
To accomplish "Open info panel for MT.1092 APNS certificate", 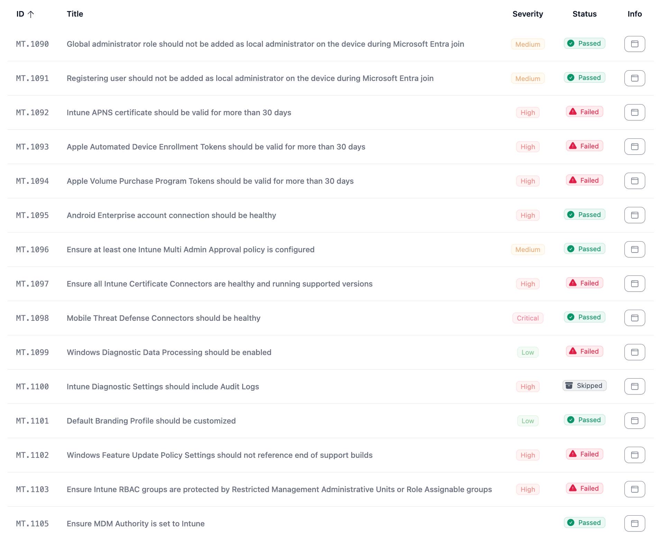I will (x=634, y=112).
